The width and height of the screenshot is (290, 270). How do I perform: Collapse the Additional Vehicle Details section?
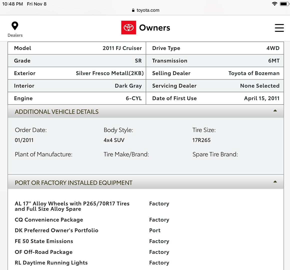(275, 111)
